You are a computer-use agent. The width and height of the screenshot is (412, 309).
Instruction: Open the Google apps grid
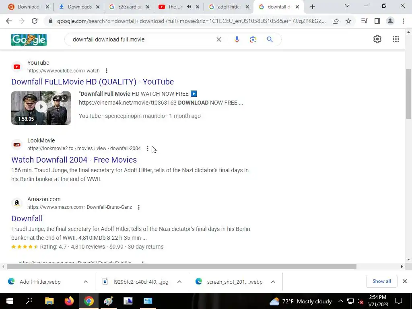tap(396, 39)
